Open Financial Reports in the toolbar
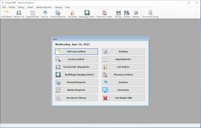The image size is (201, 128). [58, 14]
